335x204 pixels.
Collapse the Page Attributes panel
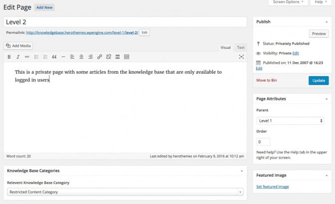[x=326, y=99]
